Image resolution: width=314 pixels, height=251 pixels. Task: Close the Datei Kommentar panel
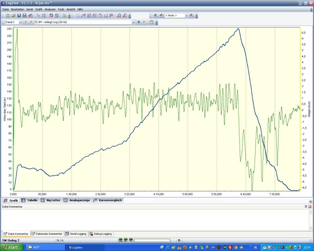pyautogui.click(x=310, y=207)
